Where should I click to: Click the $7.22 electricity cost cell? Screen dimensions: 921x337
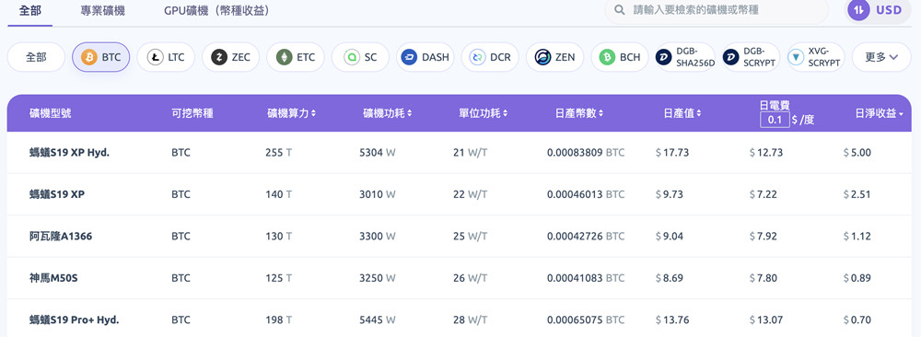(764, 194)
